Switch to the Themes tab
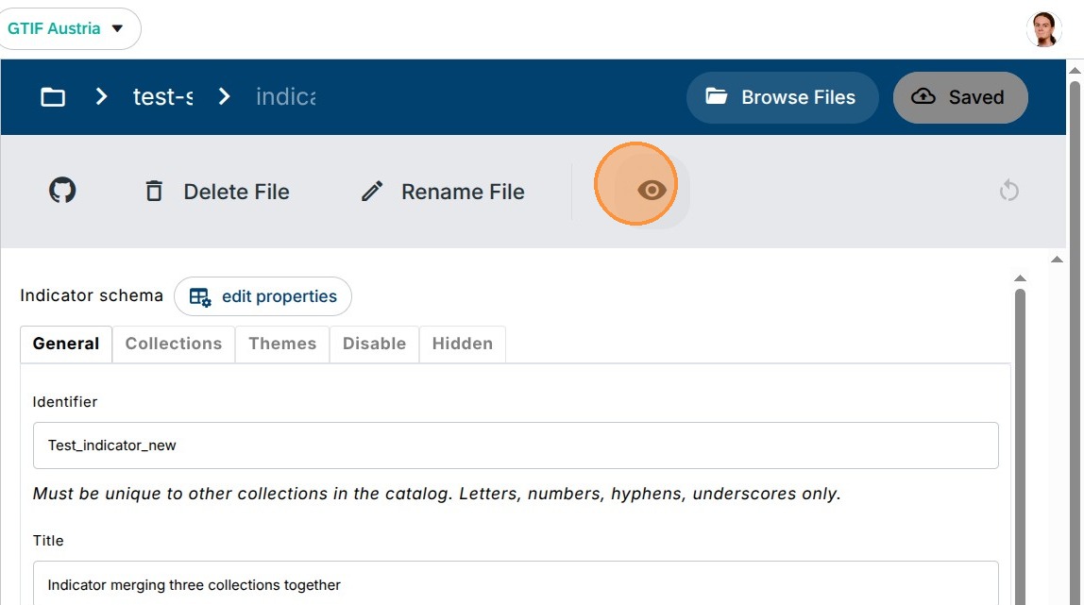 282,344
